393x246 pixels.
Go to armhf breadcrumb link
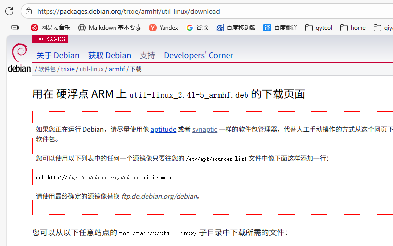pyautogui.click(x=117, y=69)
